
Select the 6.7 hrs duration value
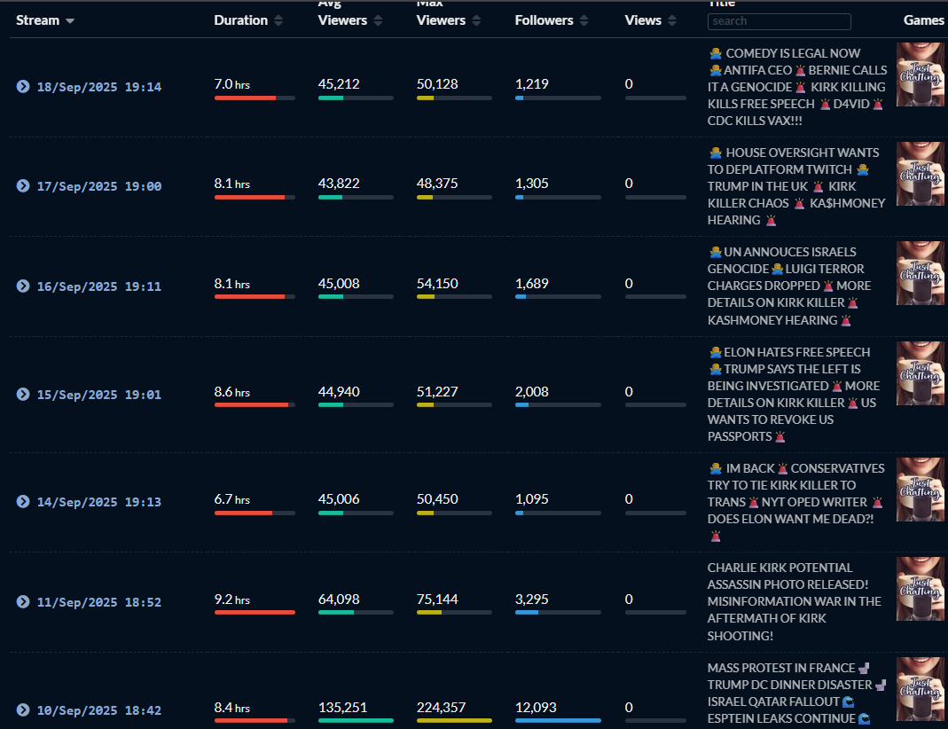click(x=232, y=499)
